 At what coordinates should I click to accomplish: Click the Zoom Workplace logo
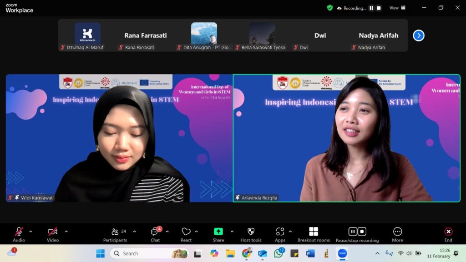click(x=19, y=8)
